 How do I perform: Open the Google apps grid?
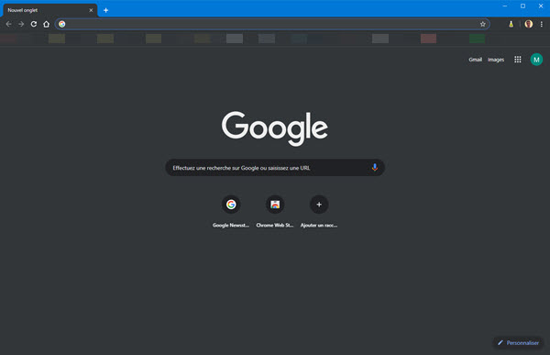click(x=518, y=60)
